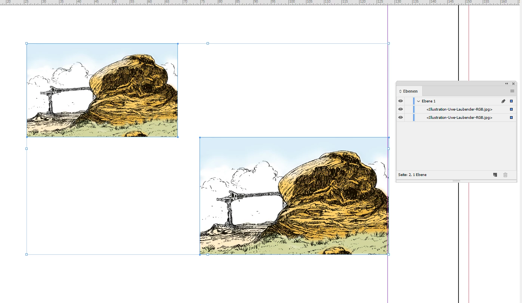The height and width of the screenshot is (303, 522).
Task: Select the Ebenen panel tab
Action: (410, 91)
